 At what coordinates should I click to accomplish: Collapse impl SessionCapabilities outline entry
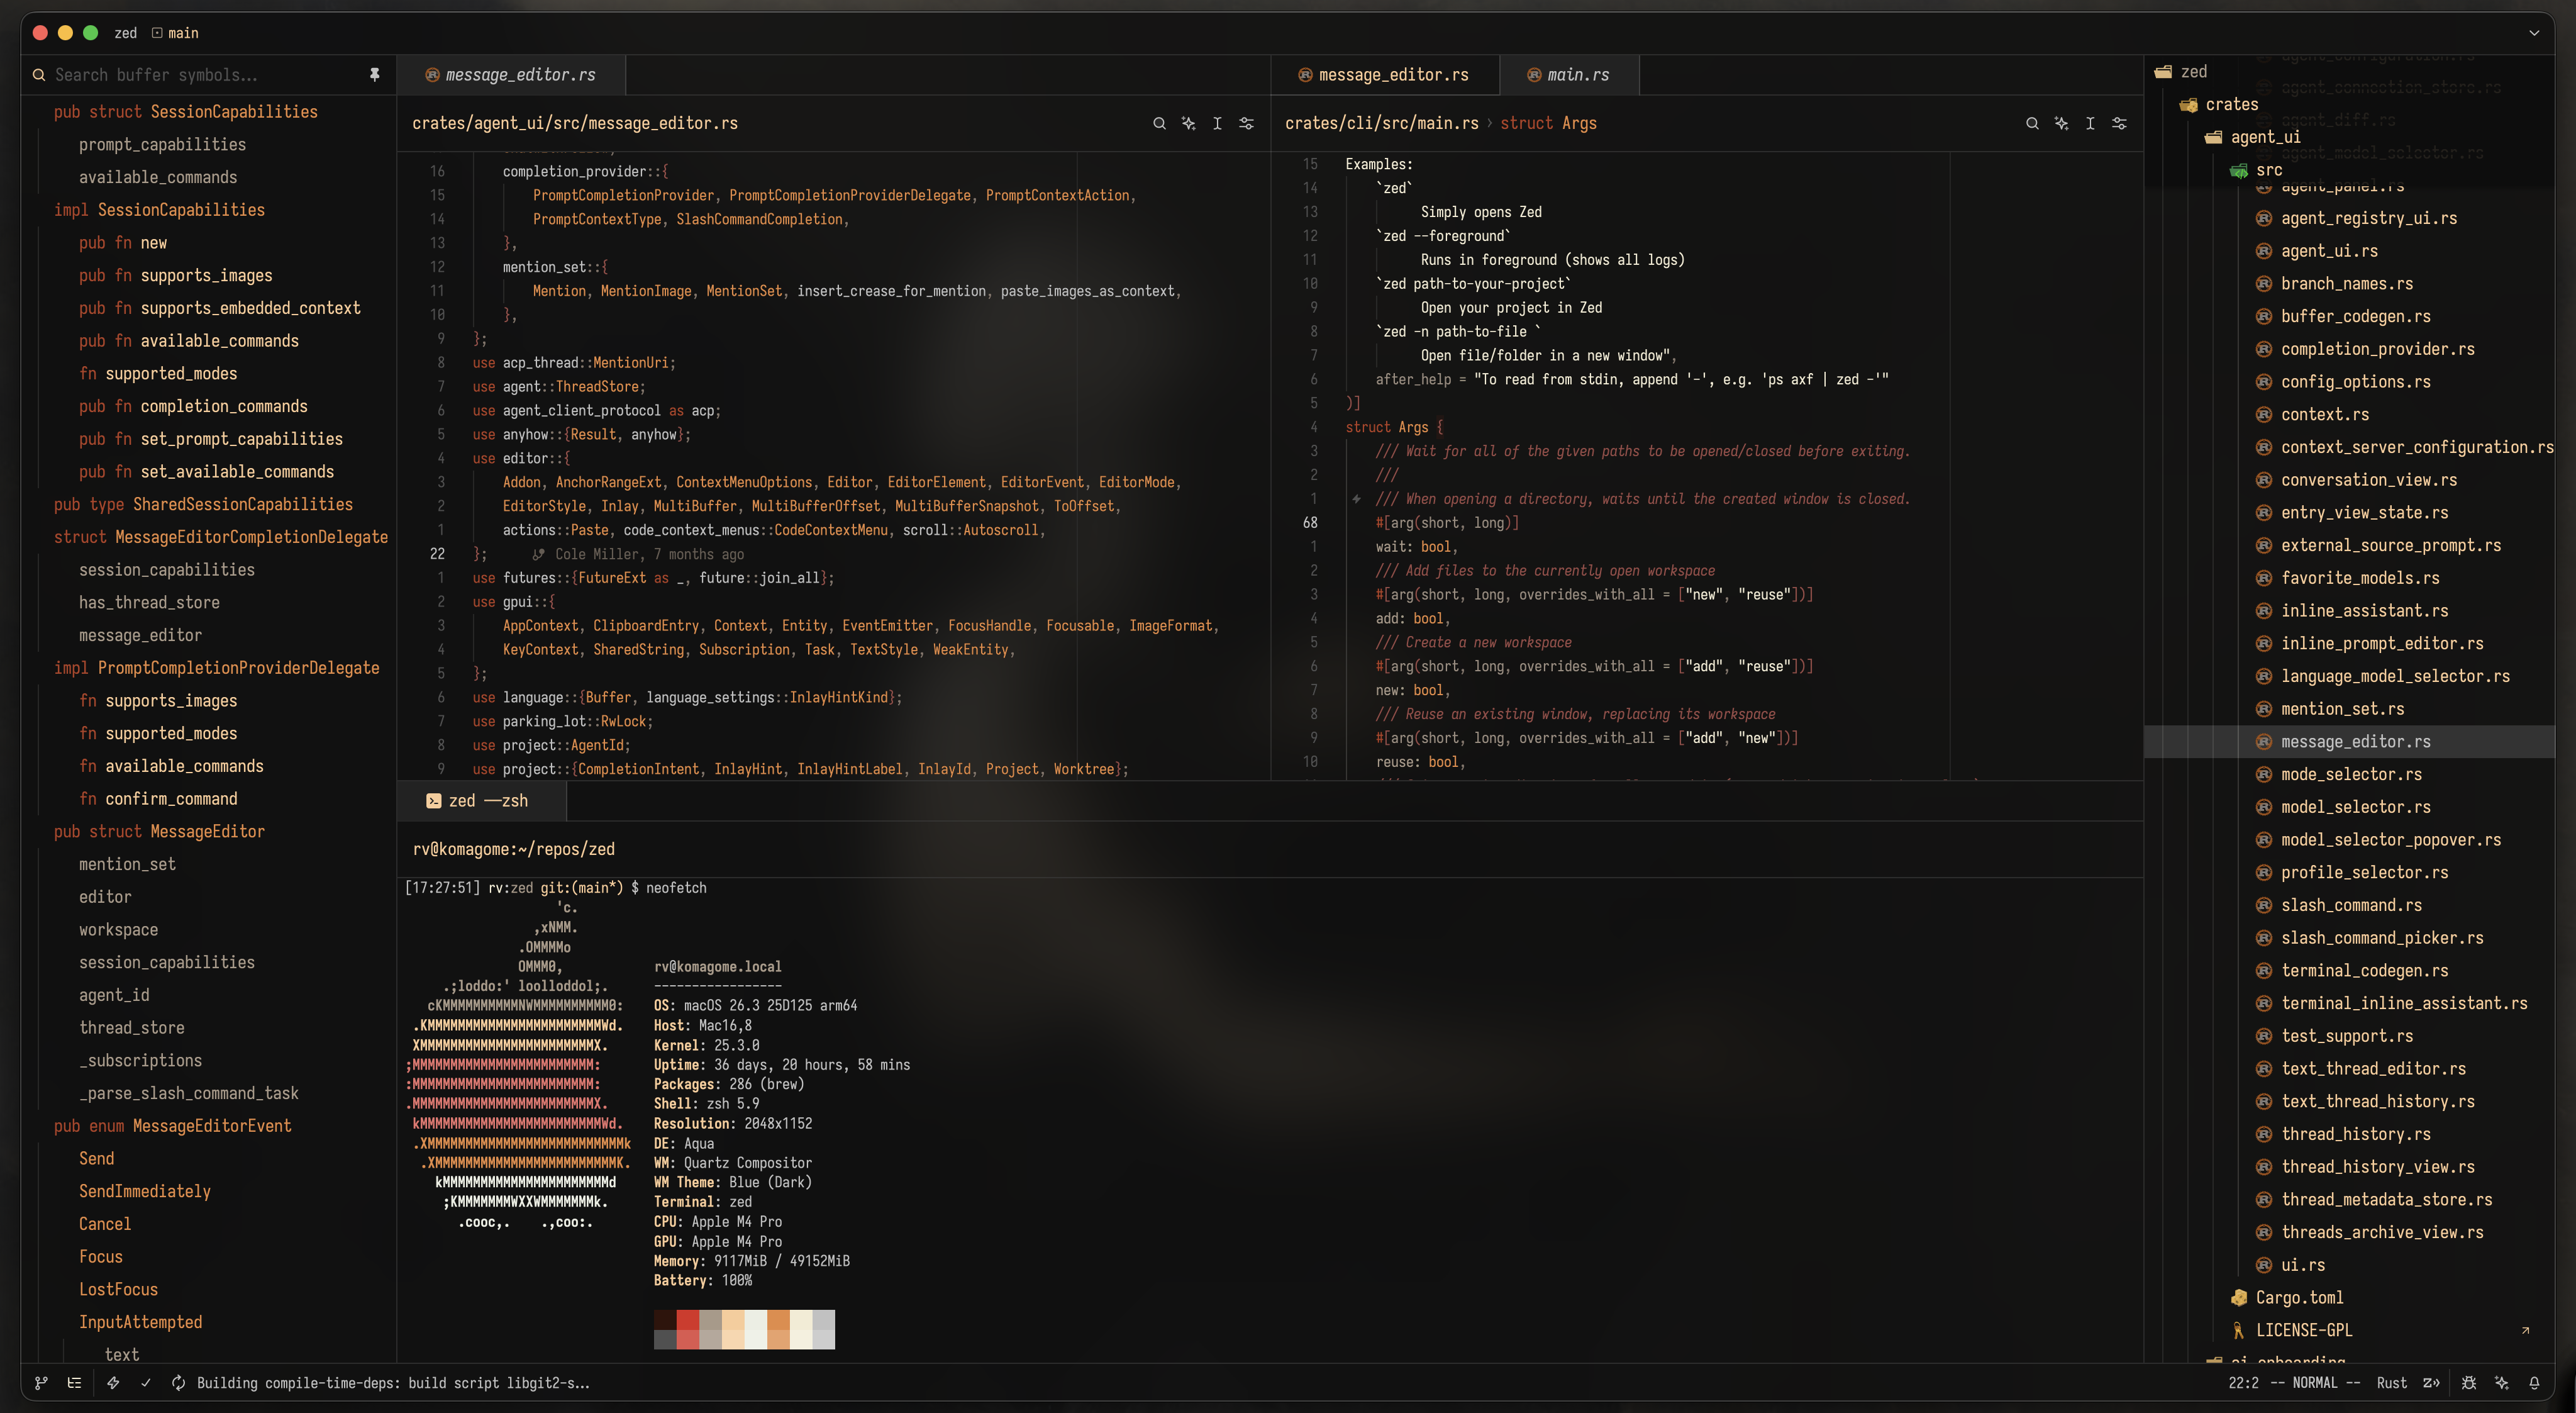coord(159,210)
